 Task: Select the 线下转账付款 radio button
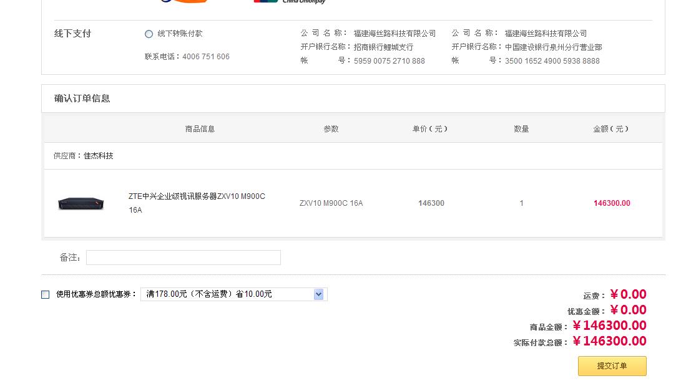coord(149,34)
